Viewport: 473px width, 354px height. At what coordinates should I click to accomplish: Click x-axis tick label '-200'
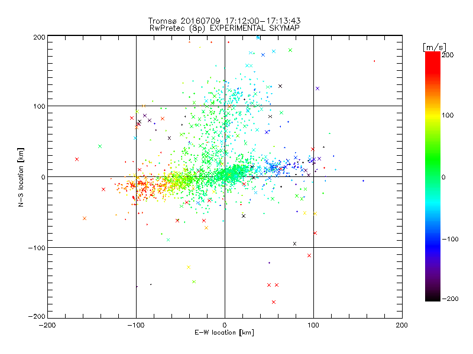click(x=47, y=325)
